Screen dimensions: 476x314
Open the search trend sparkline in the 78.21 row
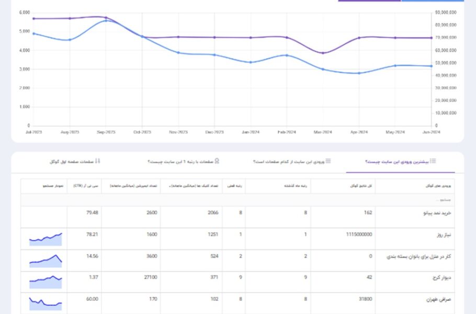pos(46,239)
